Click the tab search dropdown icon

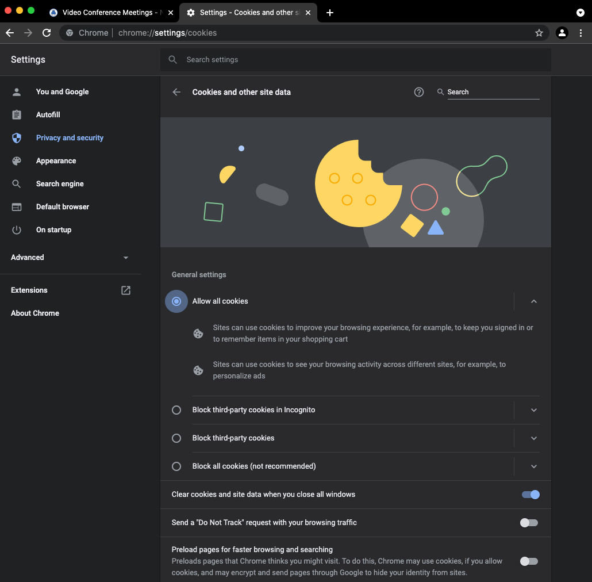[581, 13]
